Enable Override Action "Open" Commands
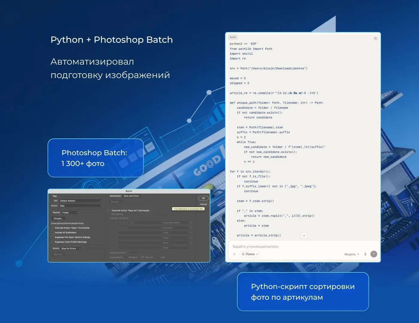419x323 pixels. (52, 228)
